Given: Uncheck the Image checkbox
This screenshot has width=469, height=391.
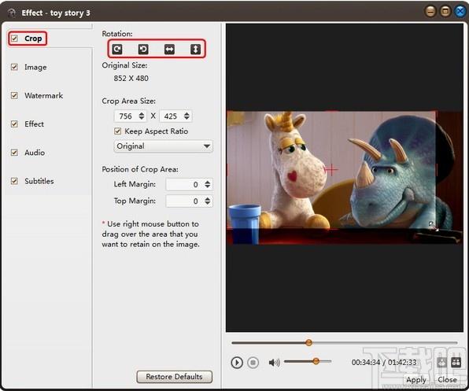Looking at the screenshot, I should click(x=14, y=67).
